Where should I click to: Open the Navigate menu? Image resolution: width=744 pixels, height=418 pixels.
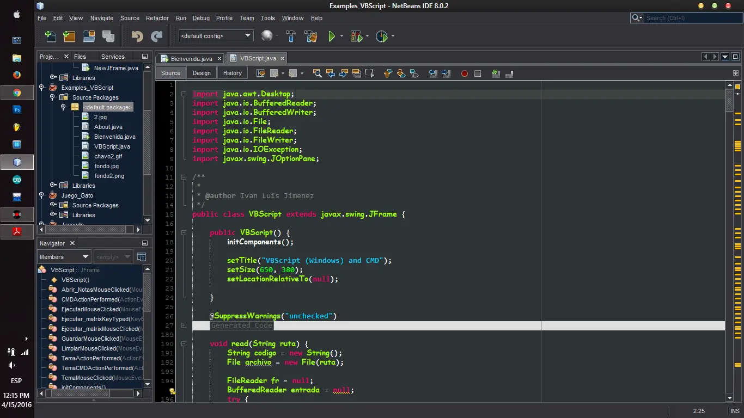(x=102, y=18)
